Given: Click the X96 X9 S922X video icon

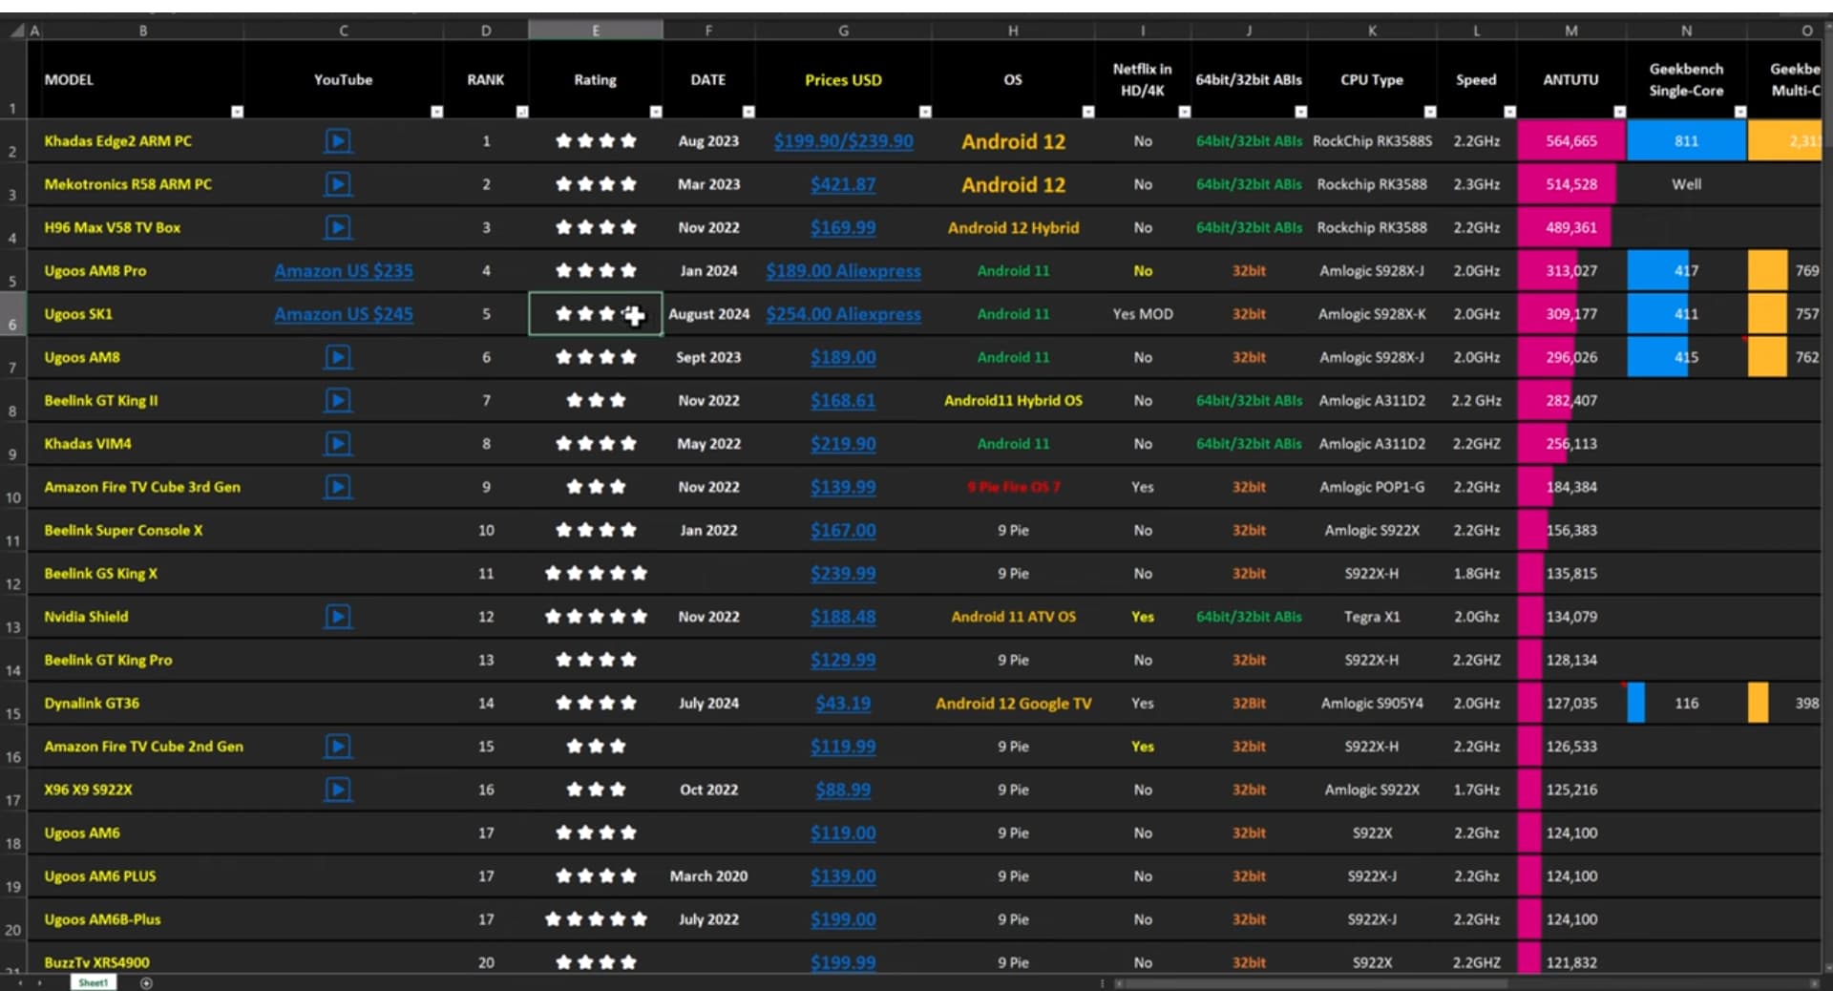Looking at the screenshot, I should [337, 790].
